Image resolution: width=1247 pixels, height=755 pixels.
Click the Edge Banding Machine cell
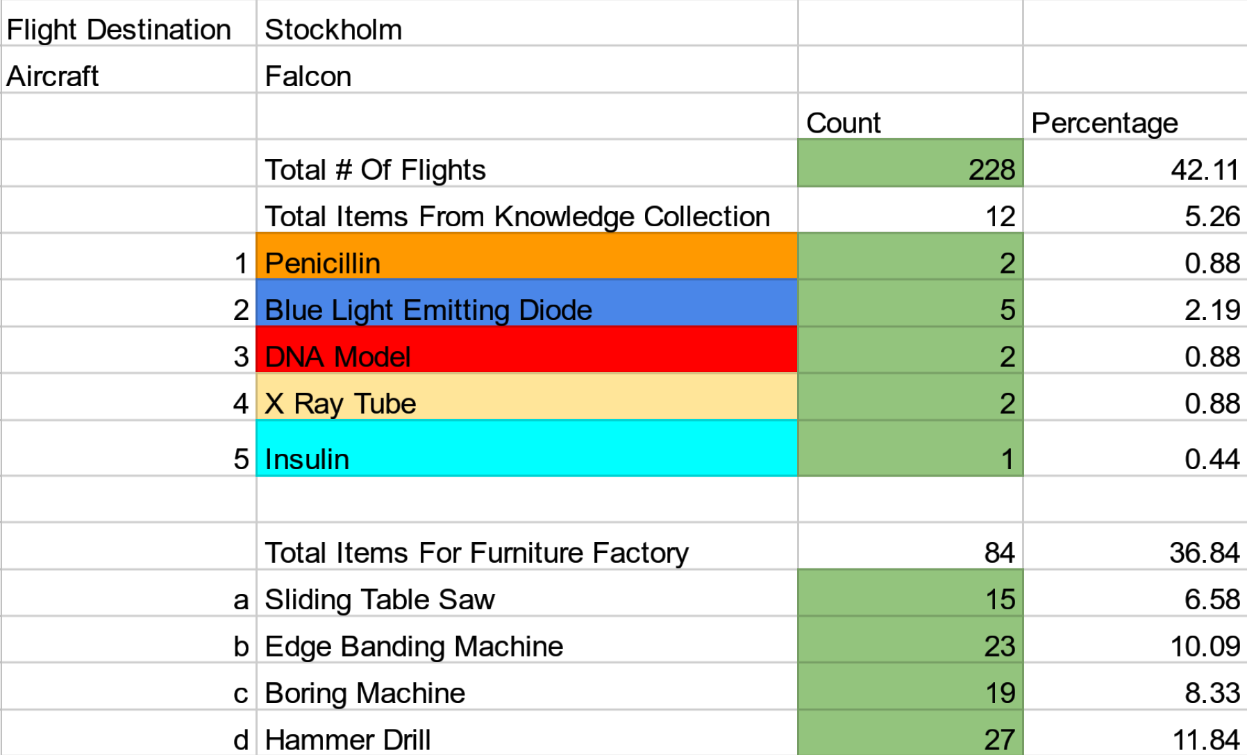click(x=526, y=646)
